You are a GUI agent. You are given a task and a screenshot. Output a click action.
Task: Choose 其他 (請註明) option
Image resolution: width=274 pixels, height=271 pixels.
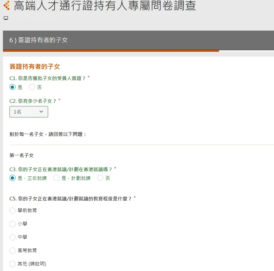(13, 264)
